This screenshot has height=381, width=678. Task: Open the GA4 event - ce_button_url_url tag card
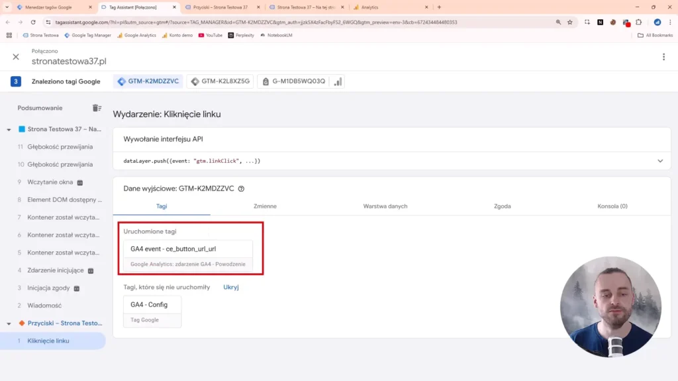point(188,256)
